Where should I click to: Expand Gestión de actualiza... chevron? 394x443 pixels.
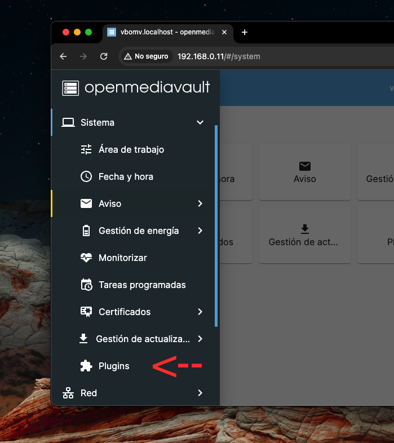[x=200, y=339]
